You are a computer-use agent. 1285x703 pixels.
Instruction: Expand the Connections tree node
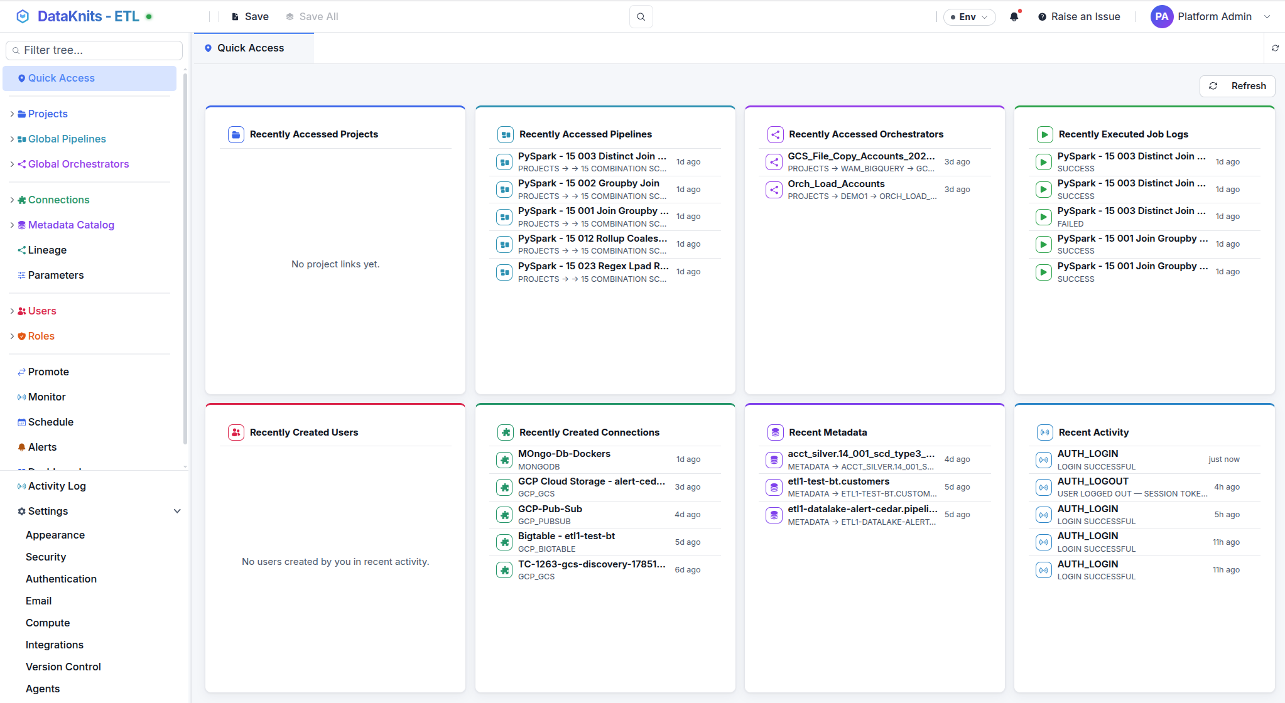point(12,200)
